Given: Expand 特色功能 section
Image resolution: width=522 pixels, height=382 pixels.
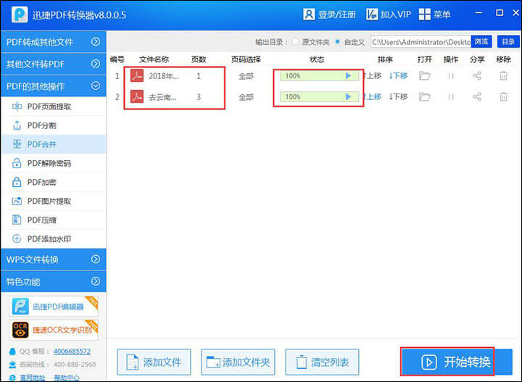Looking at the screenshot, I should click(53, 281).
